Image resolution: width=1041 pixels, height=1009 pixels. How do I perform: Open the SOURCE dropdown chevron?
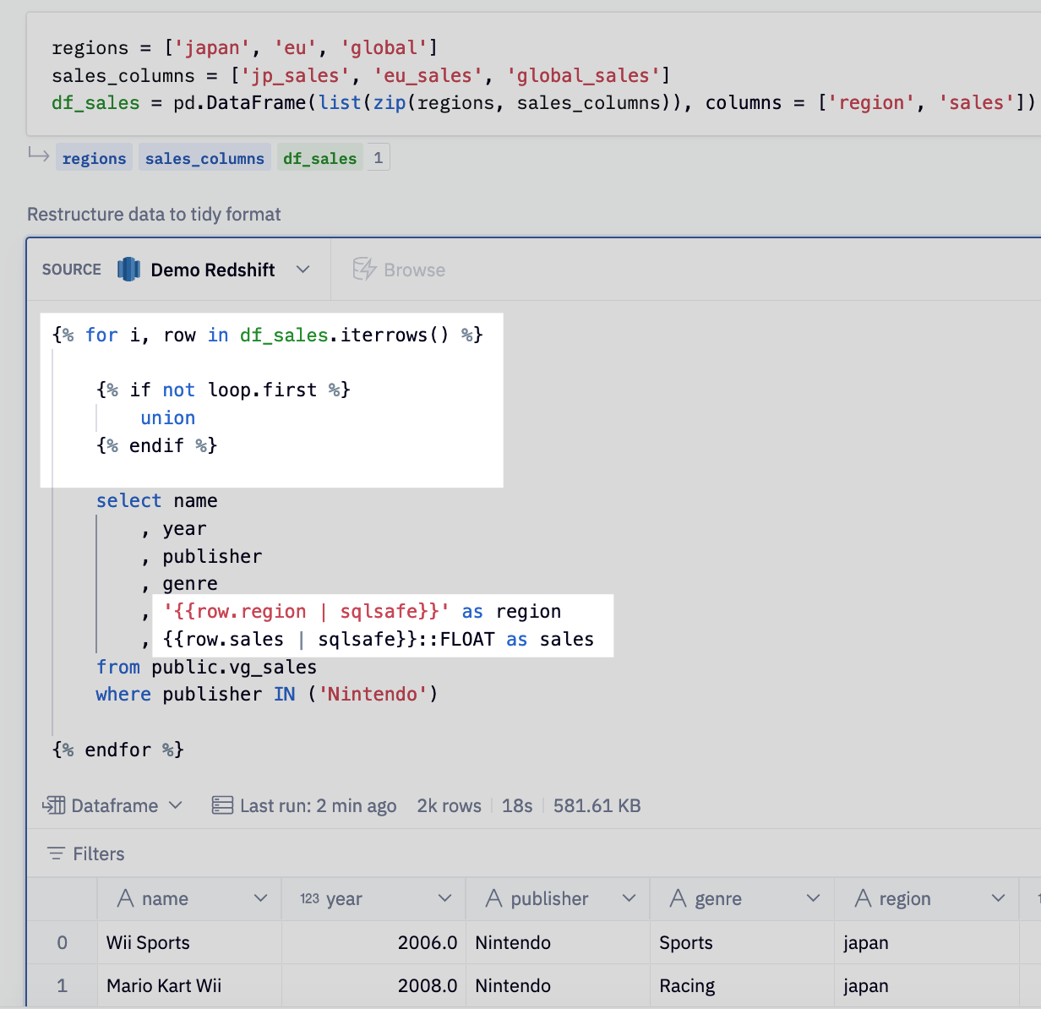click(x=303, y=269)
